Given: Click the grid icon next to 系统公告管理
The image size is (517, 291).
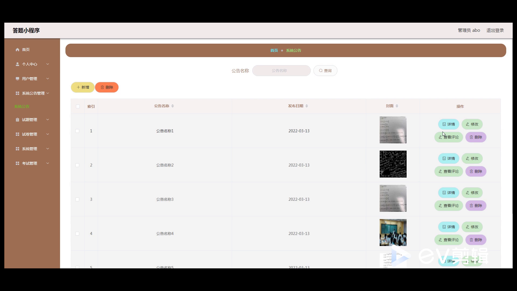Looking at the screenshot, I should (18, 93).
